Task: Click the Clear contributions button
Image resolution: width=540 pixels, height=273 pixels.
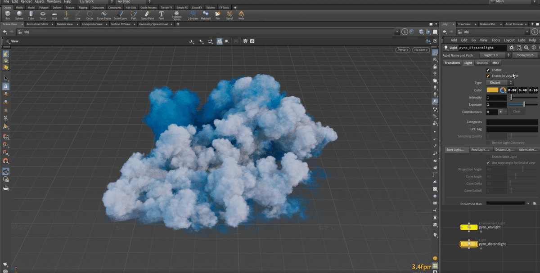Action: click(517, 112)
